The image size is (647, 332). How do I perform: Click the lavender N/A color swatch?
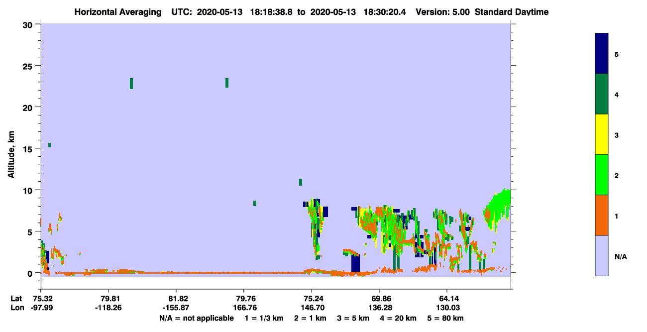[602, 255]
